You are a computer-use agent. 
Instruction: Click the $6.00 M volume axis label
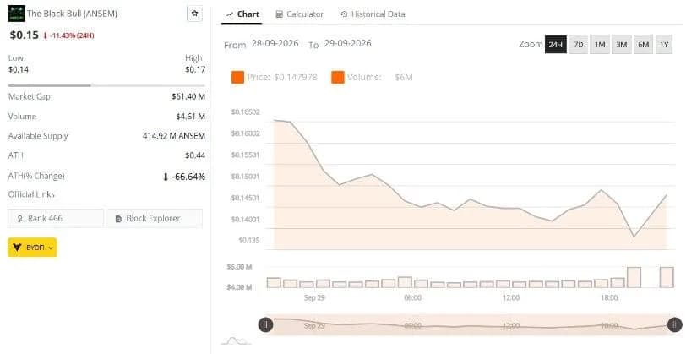[x=239, y=267]
